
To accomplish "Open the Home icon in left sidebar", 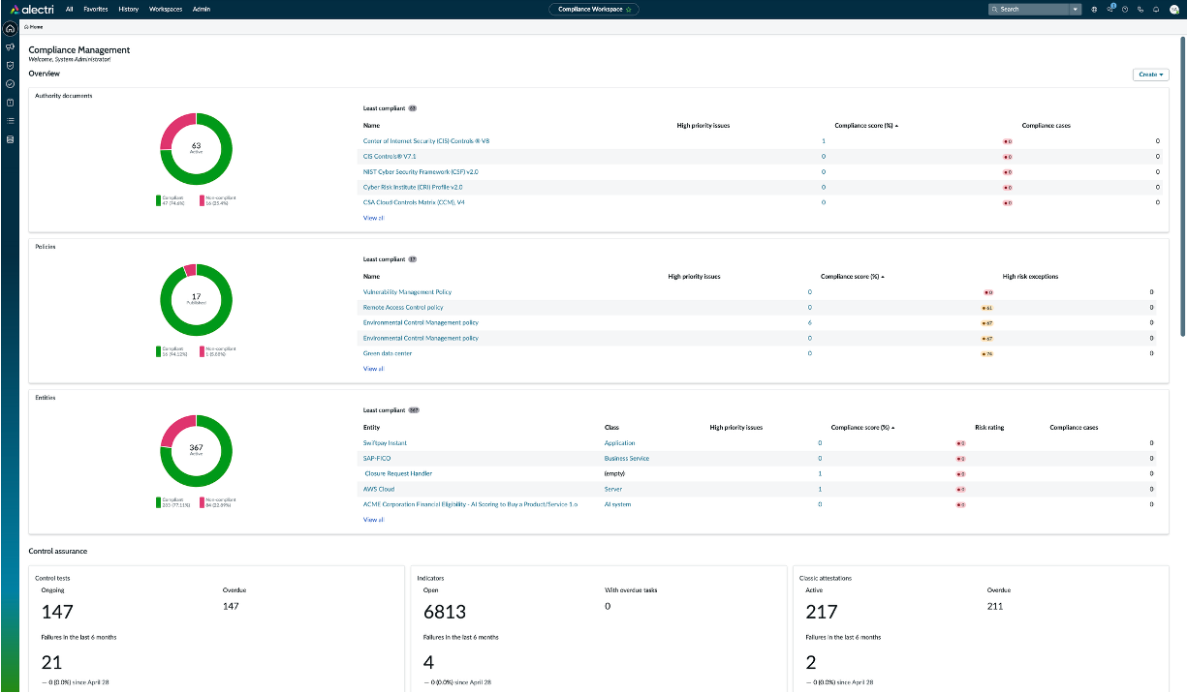I will click(x=10, y=28).
